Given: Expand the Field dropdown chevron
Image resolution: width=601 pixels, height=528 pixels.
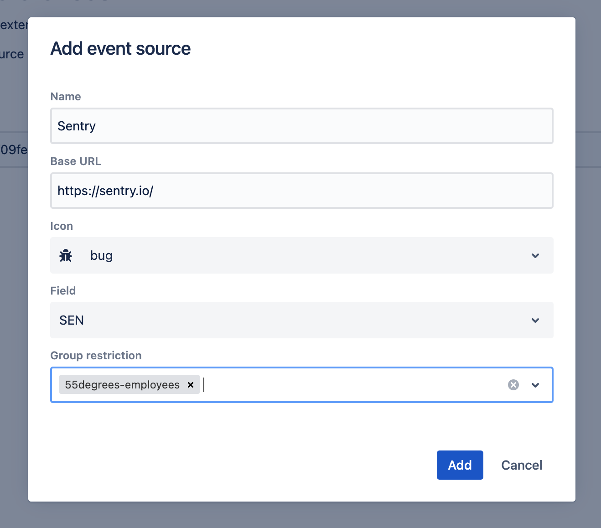Looking at the screenshot, I should coord(535,321).
